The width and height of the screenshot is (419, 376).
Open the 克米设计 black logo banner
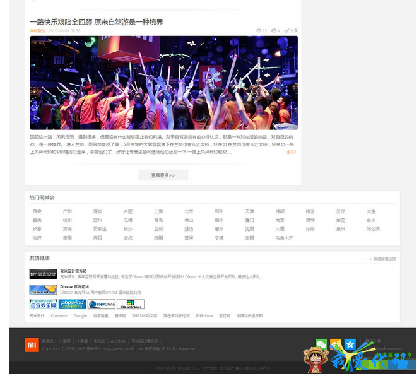pyautogui.click(x=44, y=274)
